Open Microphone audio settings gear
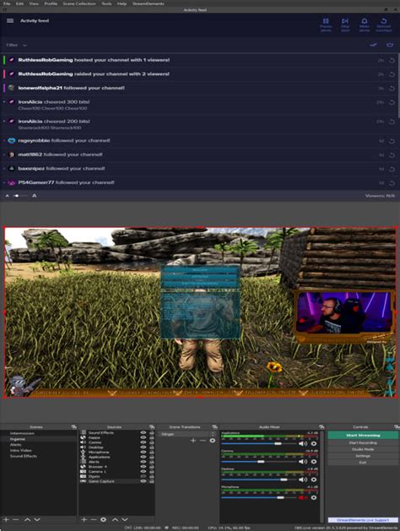 [x=314, y=497]
